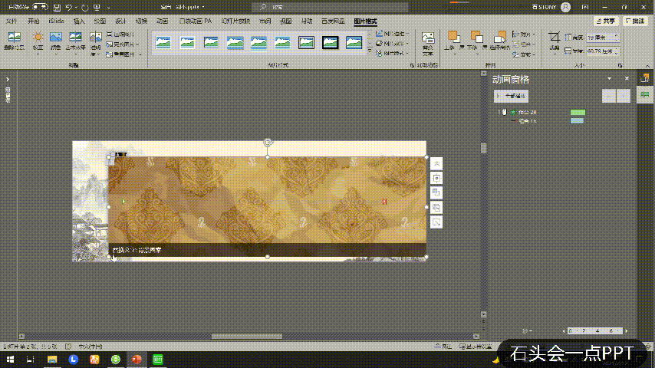Open the File menu tab
This screenshot has height=368, width=655.
[x=12, y=21]
